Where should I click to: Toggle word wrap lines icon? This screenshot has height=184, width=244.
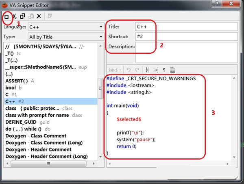coord(172,70)
